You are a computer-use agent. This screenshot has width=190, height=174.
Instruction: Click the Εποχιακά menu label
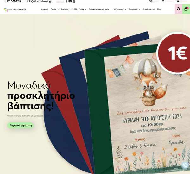point(133,9)
